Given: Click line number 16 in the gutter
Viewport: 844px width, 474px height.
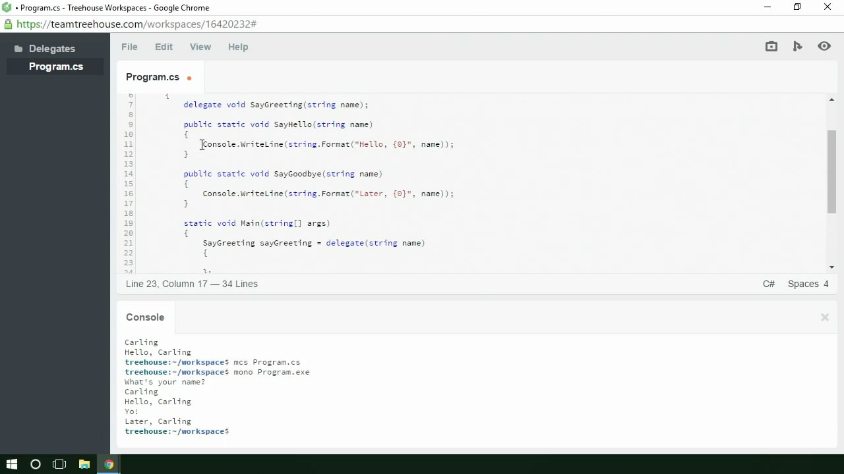Looking at the screenshot, I should pos(128,194).
